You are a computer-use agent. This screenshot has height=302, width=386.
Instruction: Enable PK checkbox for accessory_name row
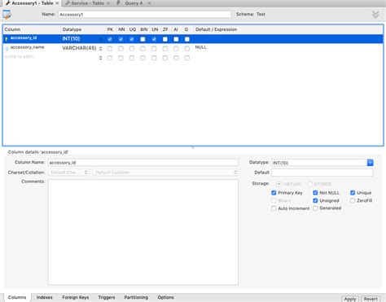pyautogui.click(x=110, y=49)
